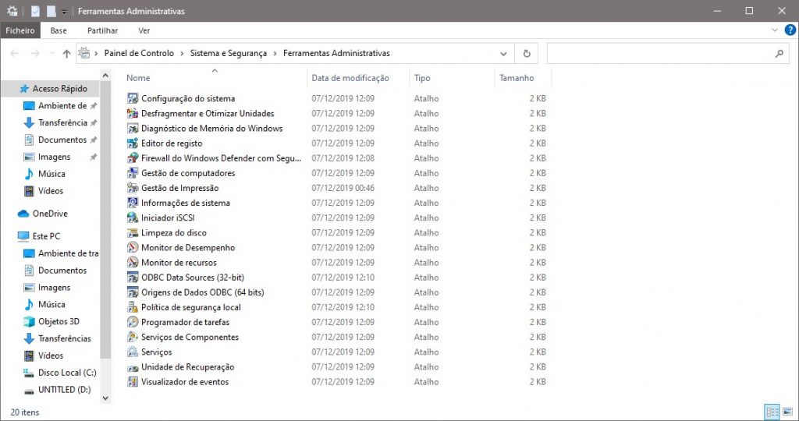The width and height of the screenshot is (799, 421).
Task: Select OneDrive in navigation pane
Action: tap(50, 214)
